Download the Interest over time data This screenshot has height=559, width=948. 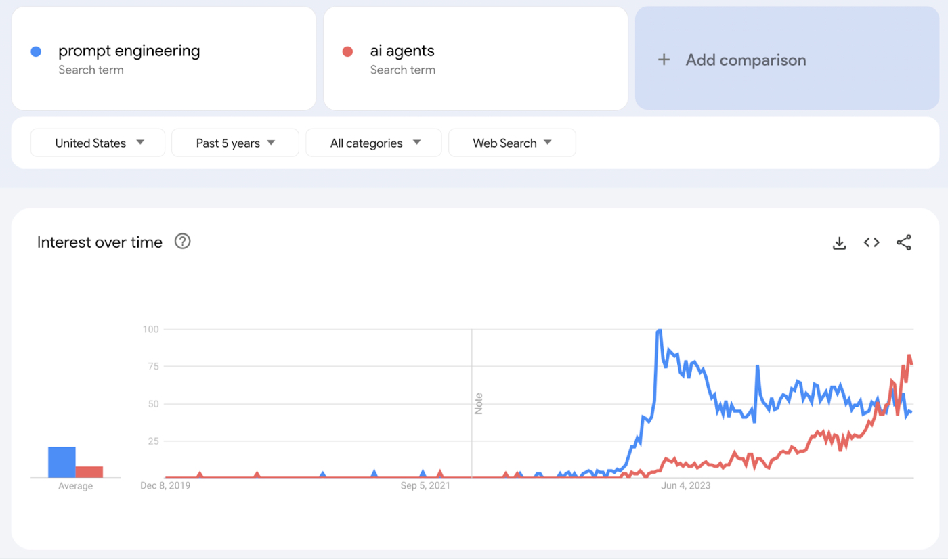pyautogui.click(x=839, y=243)
